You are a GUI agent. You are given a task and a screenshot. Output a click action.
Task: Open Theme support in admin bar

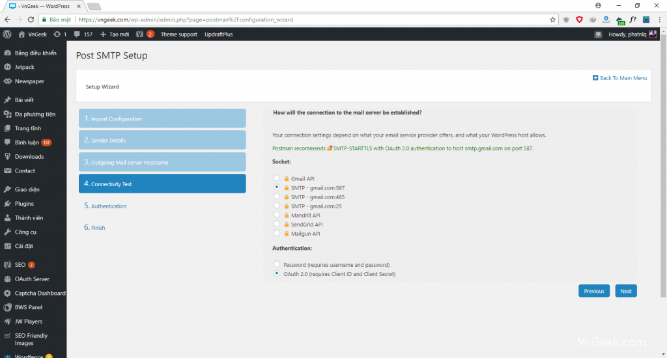(x=178, y=34)
